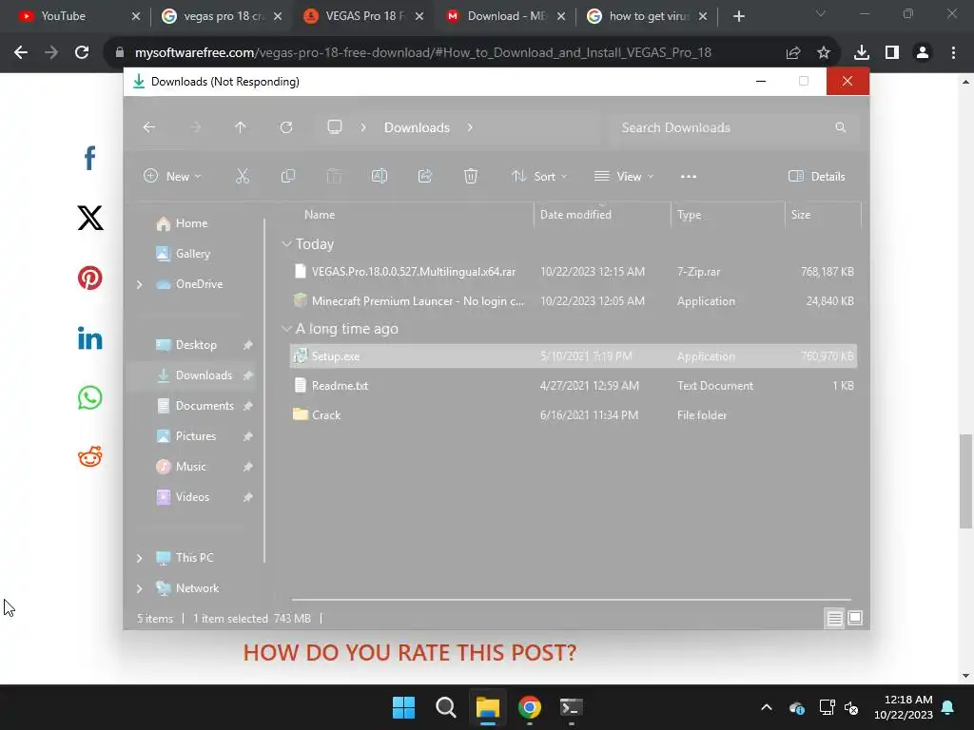
Task: Open a new Chrome tab
Action: (738, 16)
